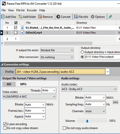Switch to the MPG format tab

tap(23, 84)
